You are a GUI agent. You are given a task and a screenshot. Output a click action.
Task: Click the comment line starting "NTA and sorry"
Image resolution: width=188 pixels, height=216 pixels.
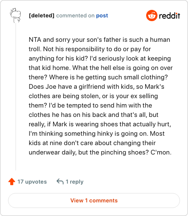point(99,39)
